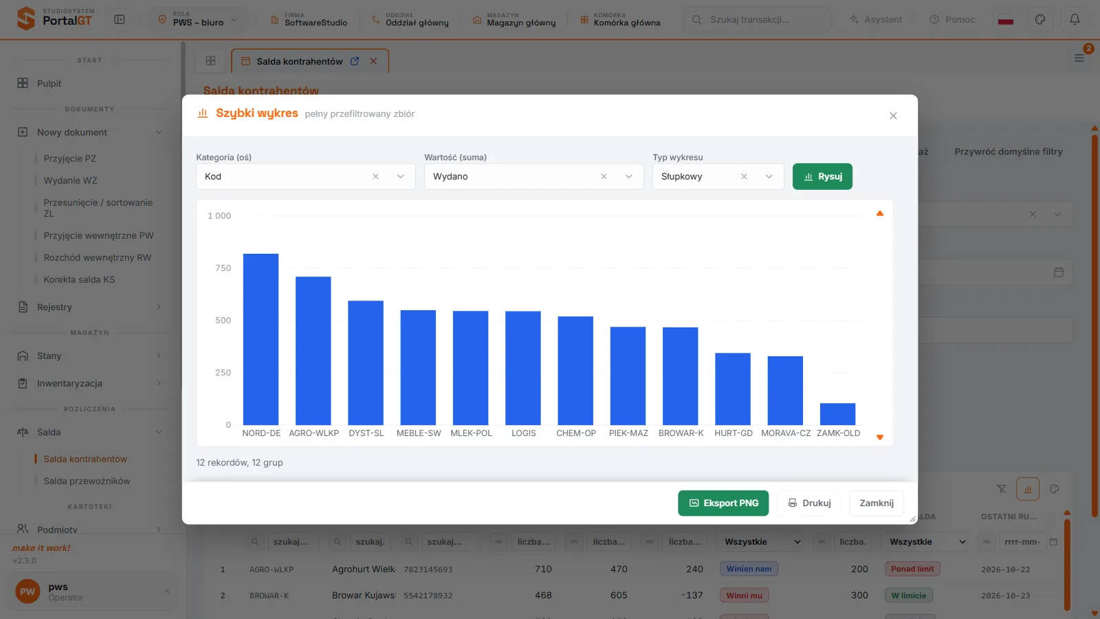Open the theme palette icon

[1040, 19]
